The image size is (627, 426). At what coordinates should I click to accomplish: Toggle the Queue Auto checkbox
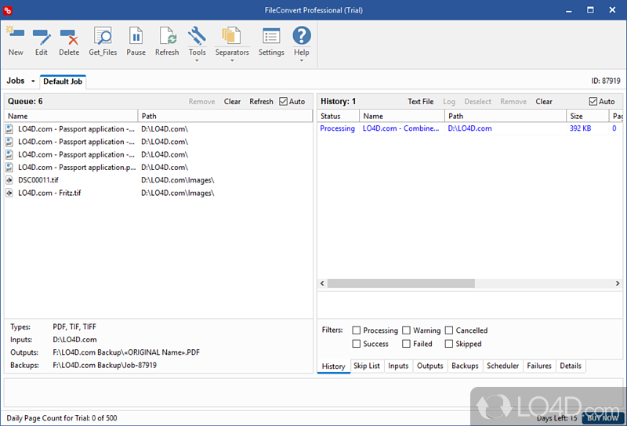(x=284, y=102)
